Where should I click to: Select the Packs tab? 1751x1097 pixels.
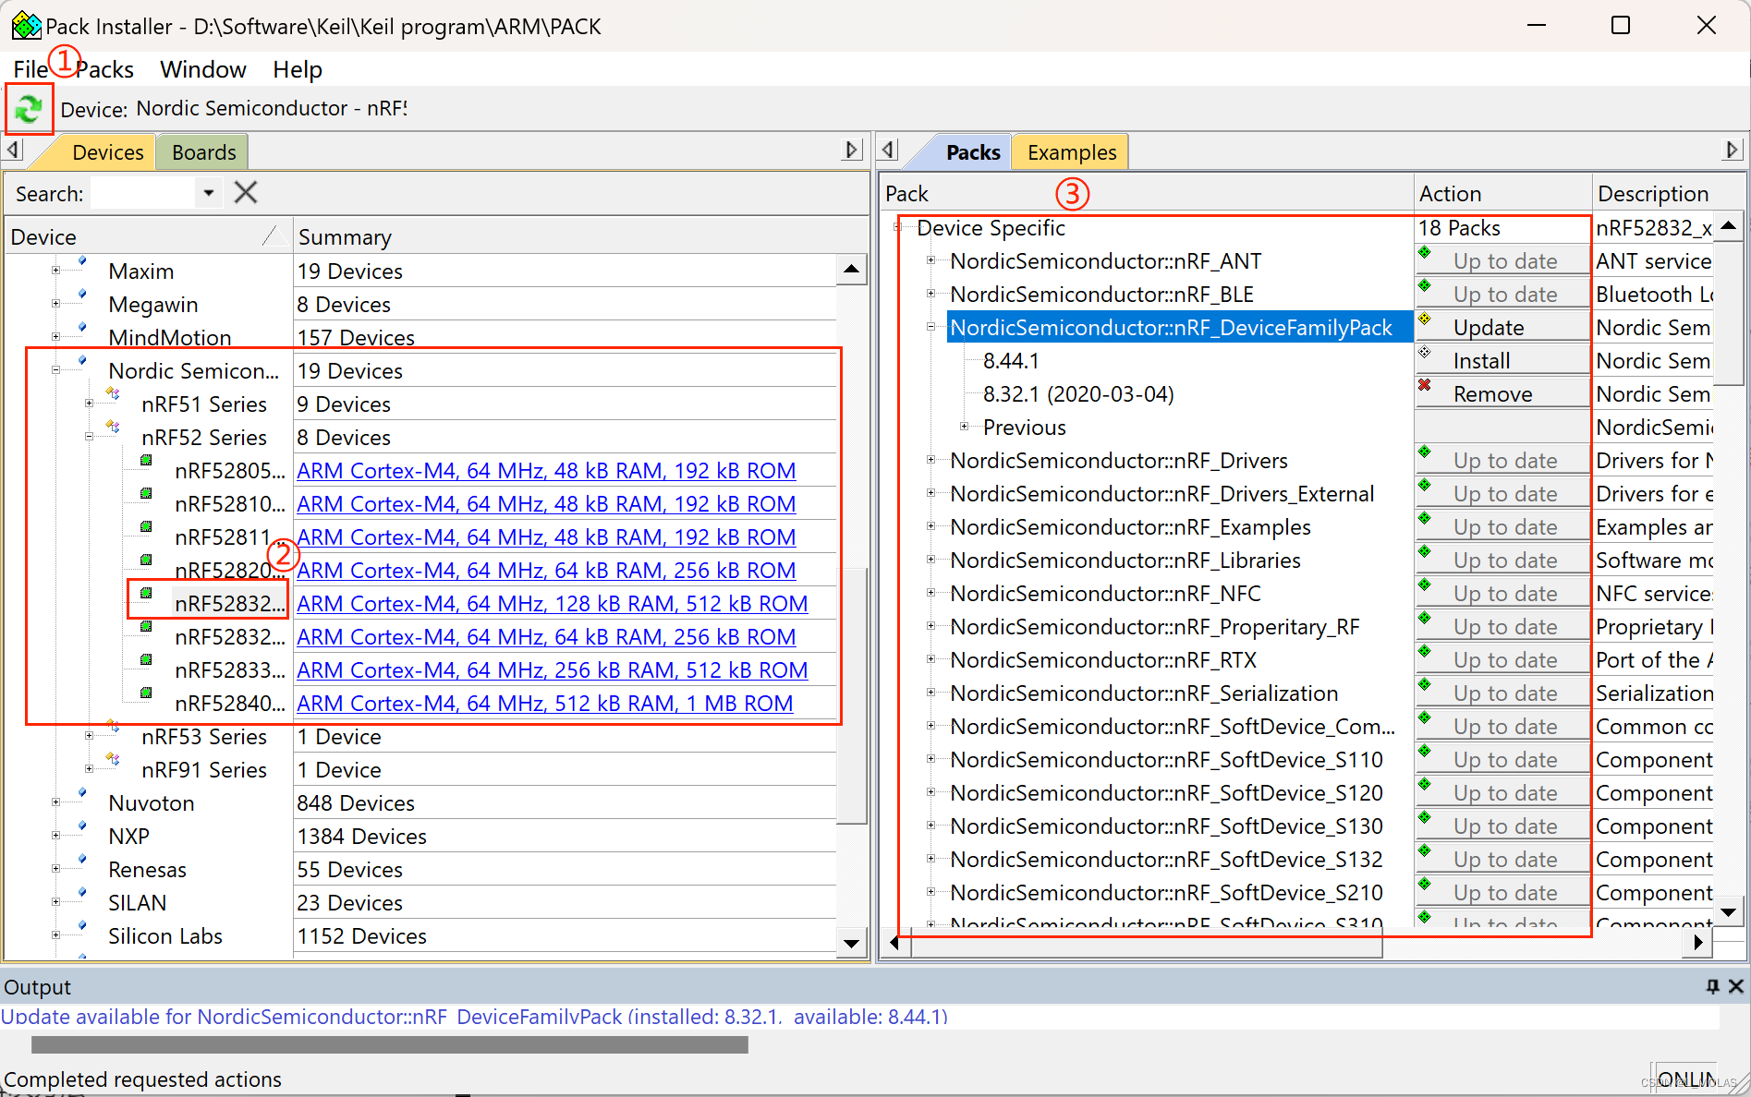coord(972,152)
